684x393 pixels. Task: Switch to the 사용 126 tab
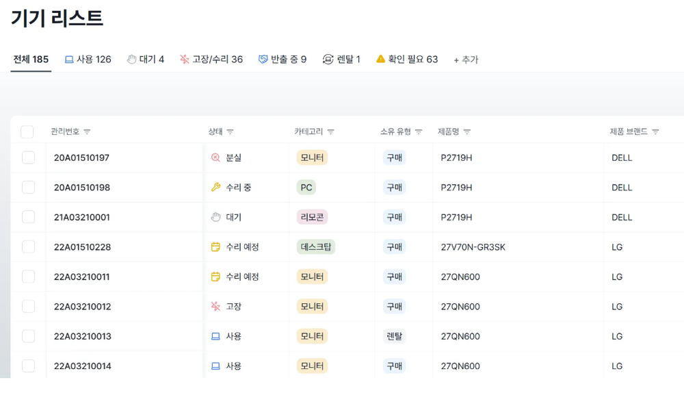[88, 60]
